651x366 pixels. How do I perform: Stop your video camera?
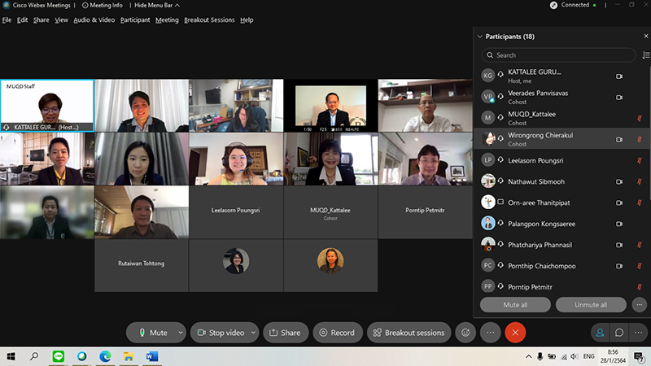pyautogui.click(x=221, y=333)
